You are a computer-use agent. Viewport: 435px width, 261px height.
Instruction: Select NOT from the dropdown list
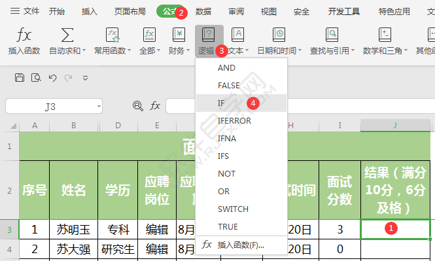(241, 173)
